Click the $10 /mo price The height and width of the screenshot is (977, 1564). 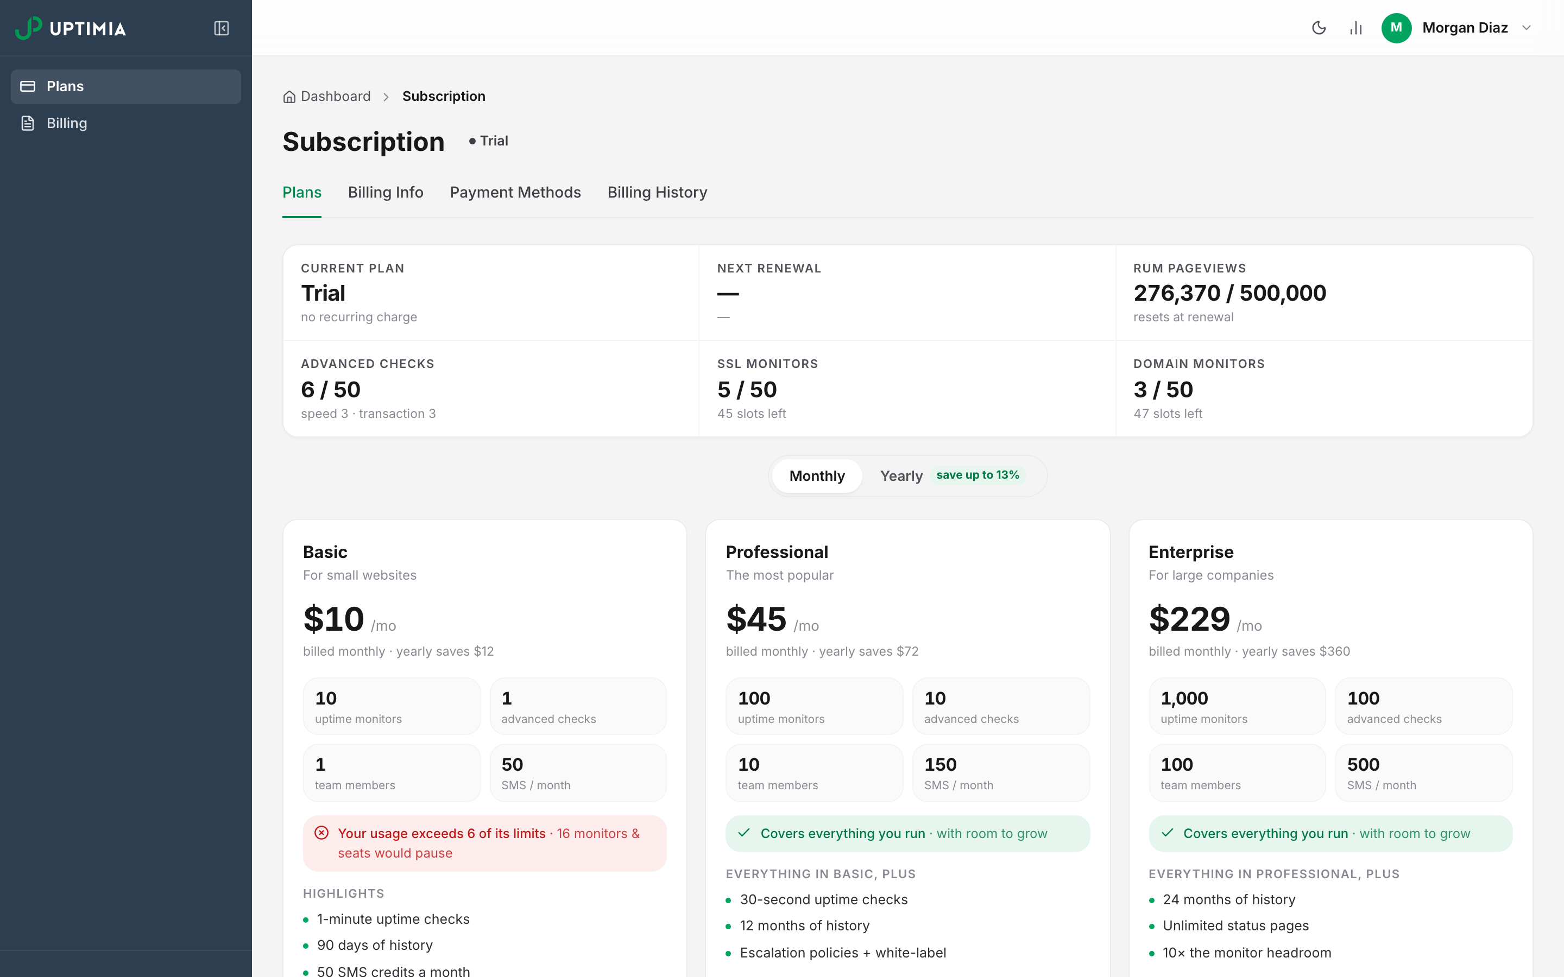click(x=350, y=620)
